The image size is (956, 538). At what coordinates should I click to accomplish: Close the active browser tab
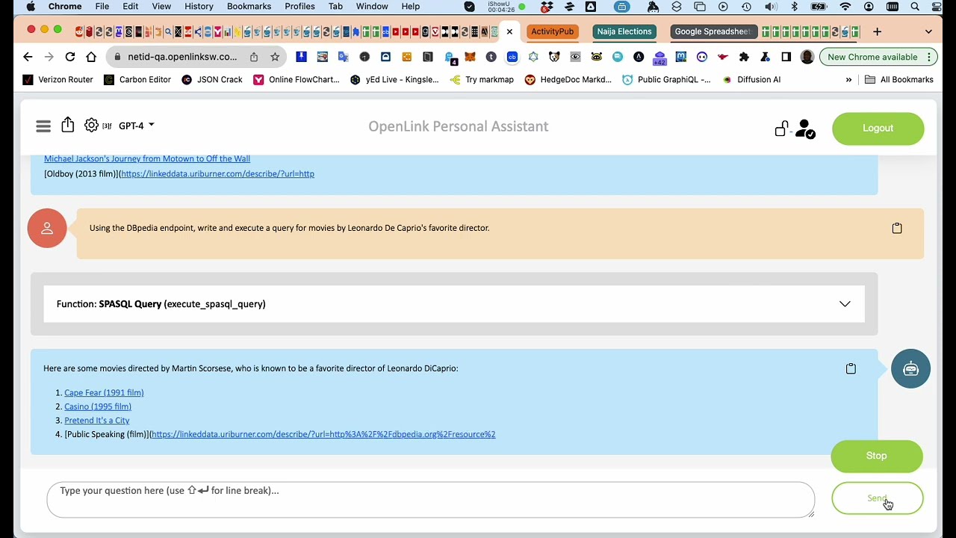tap(509, 31)
